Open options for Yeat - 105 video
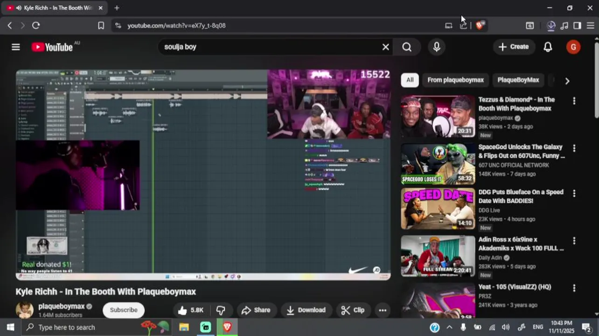Screen dimensions: 599x336 (574, 288)
